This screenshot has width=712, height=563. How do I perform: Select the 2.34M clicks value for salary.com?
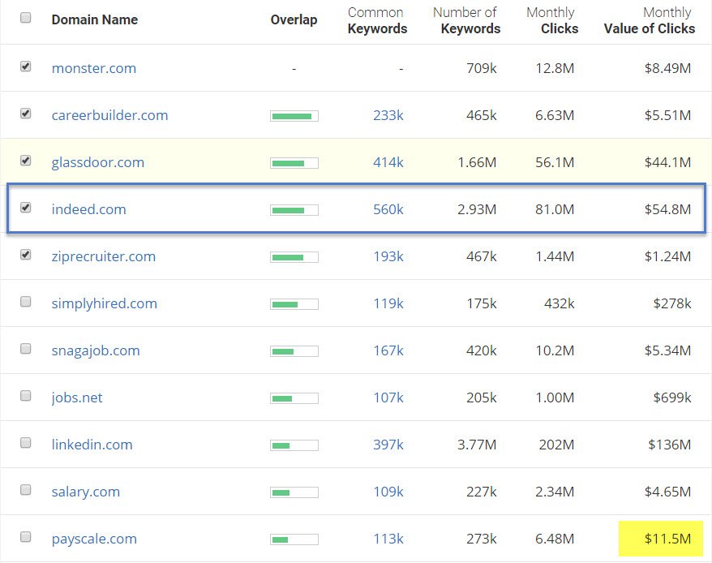click(x=555, y=492)
